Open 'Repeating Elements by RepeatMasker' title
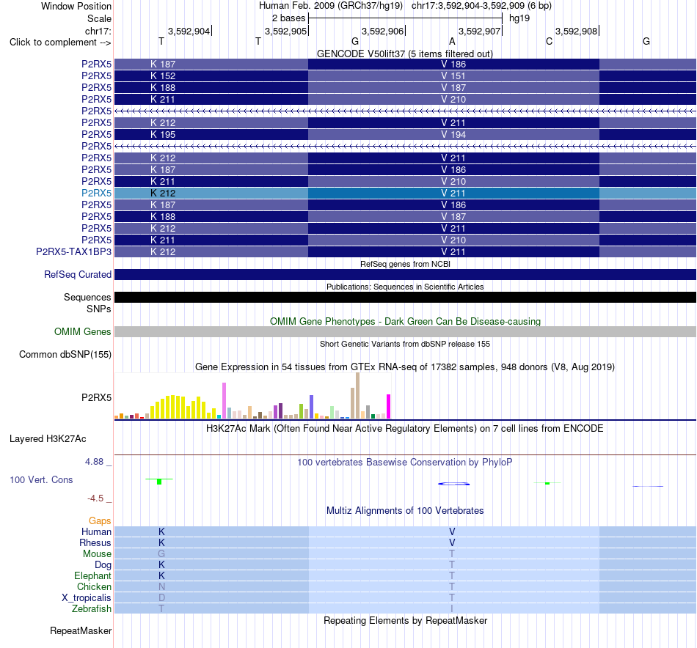697x648 pixels. [x=405, y=620]
